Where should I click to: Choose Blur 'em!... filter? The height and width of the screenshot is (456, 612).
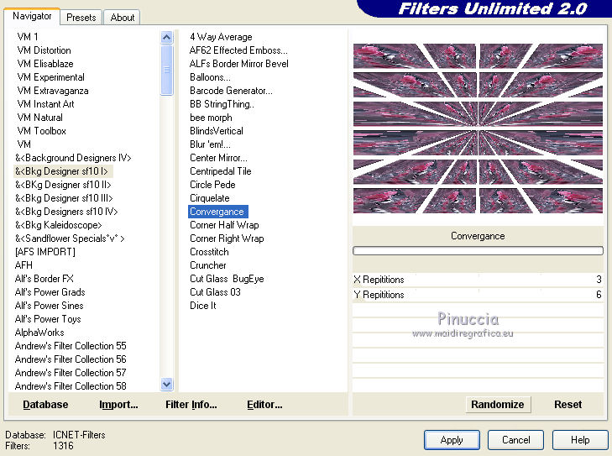[210, 144]
